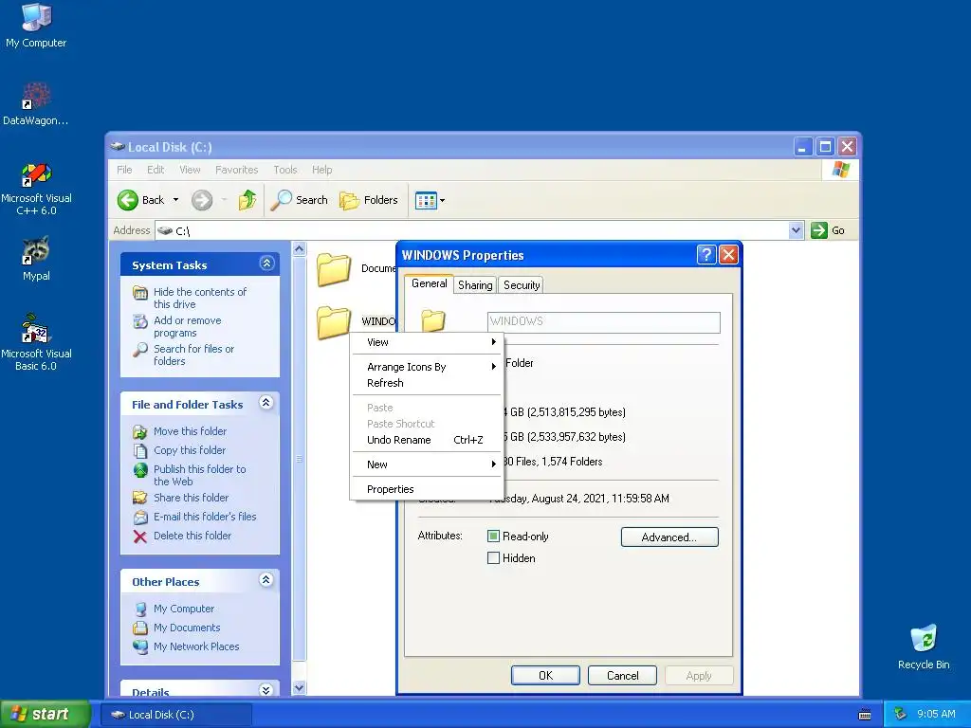Enable the Hidden attribute checkbox

coord(493,558)
